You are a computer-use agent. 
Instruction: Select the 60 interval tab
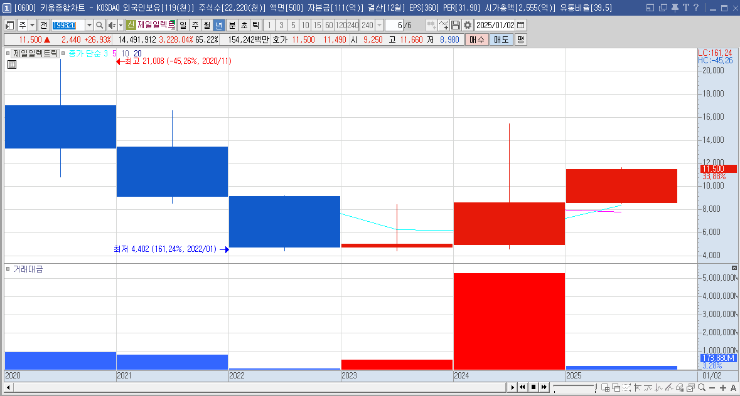click(x=329, y=26)
